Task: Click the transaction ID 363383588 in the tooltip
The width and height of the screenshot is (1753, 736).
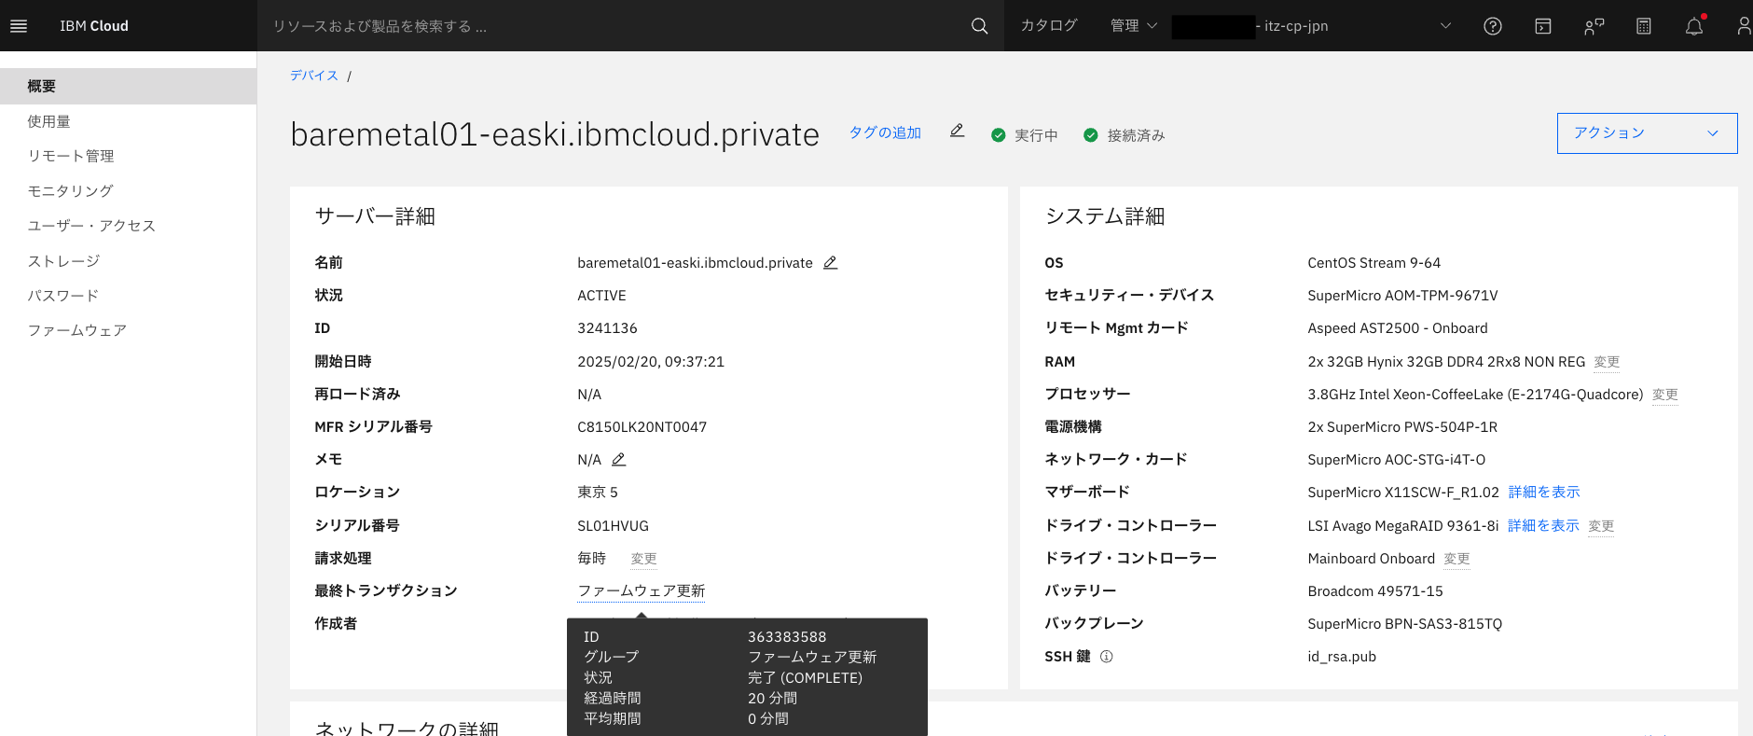Action: click(787, 637)
